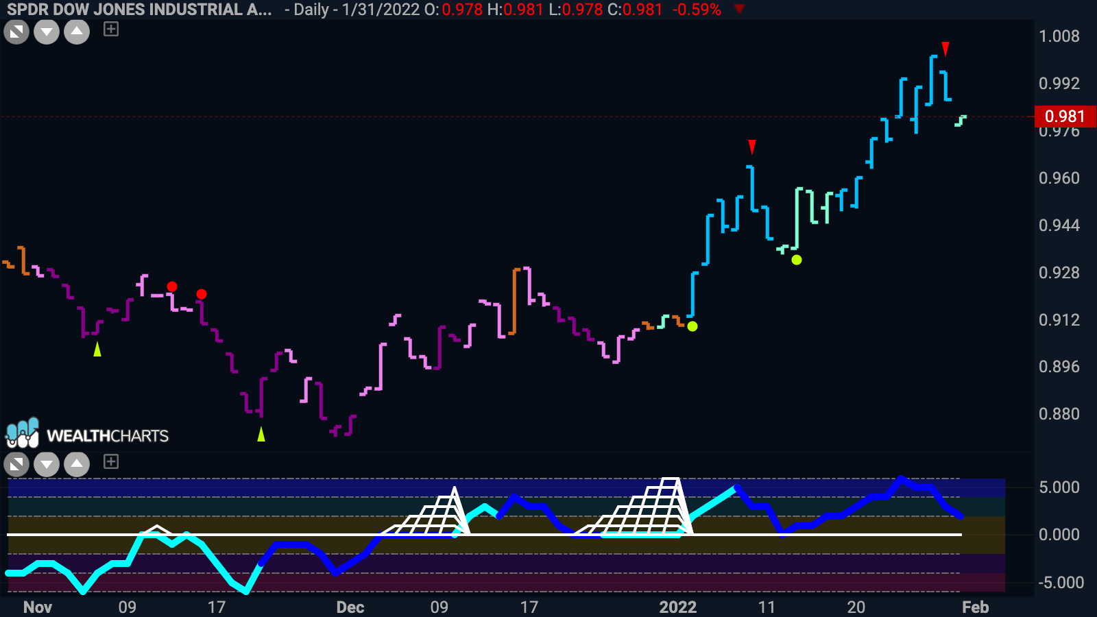Screen dimensions: 1097x617
Task: Select the -0.59% change value
Action: coord(697,10)
